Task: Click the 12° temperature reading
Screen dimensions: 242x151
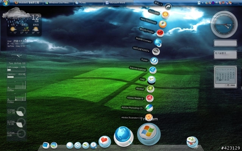Action: click(36, 17)
